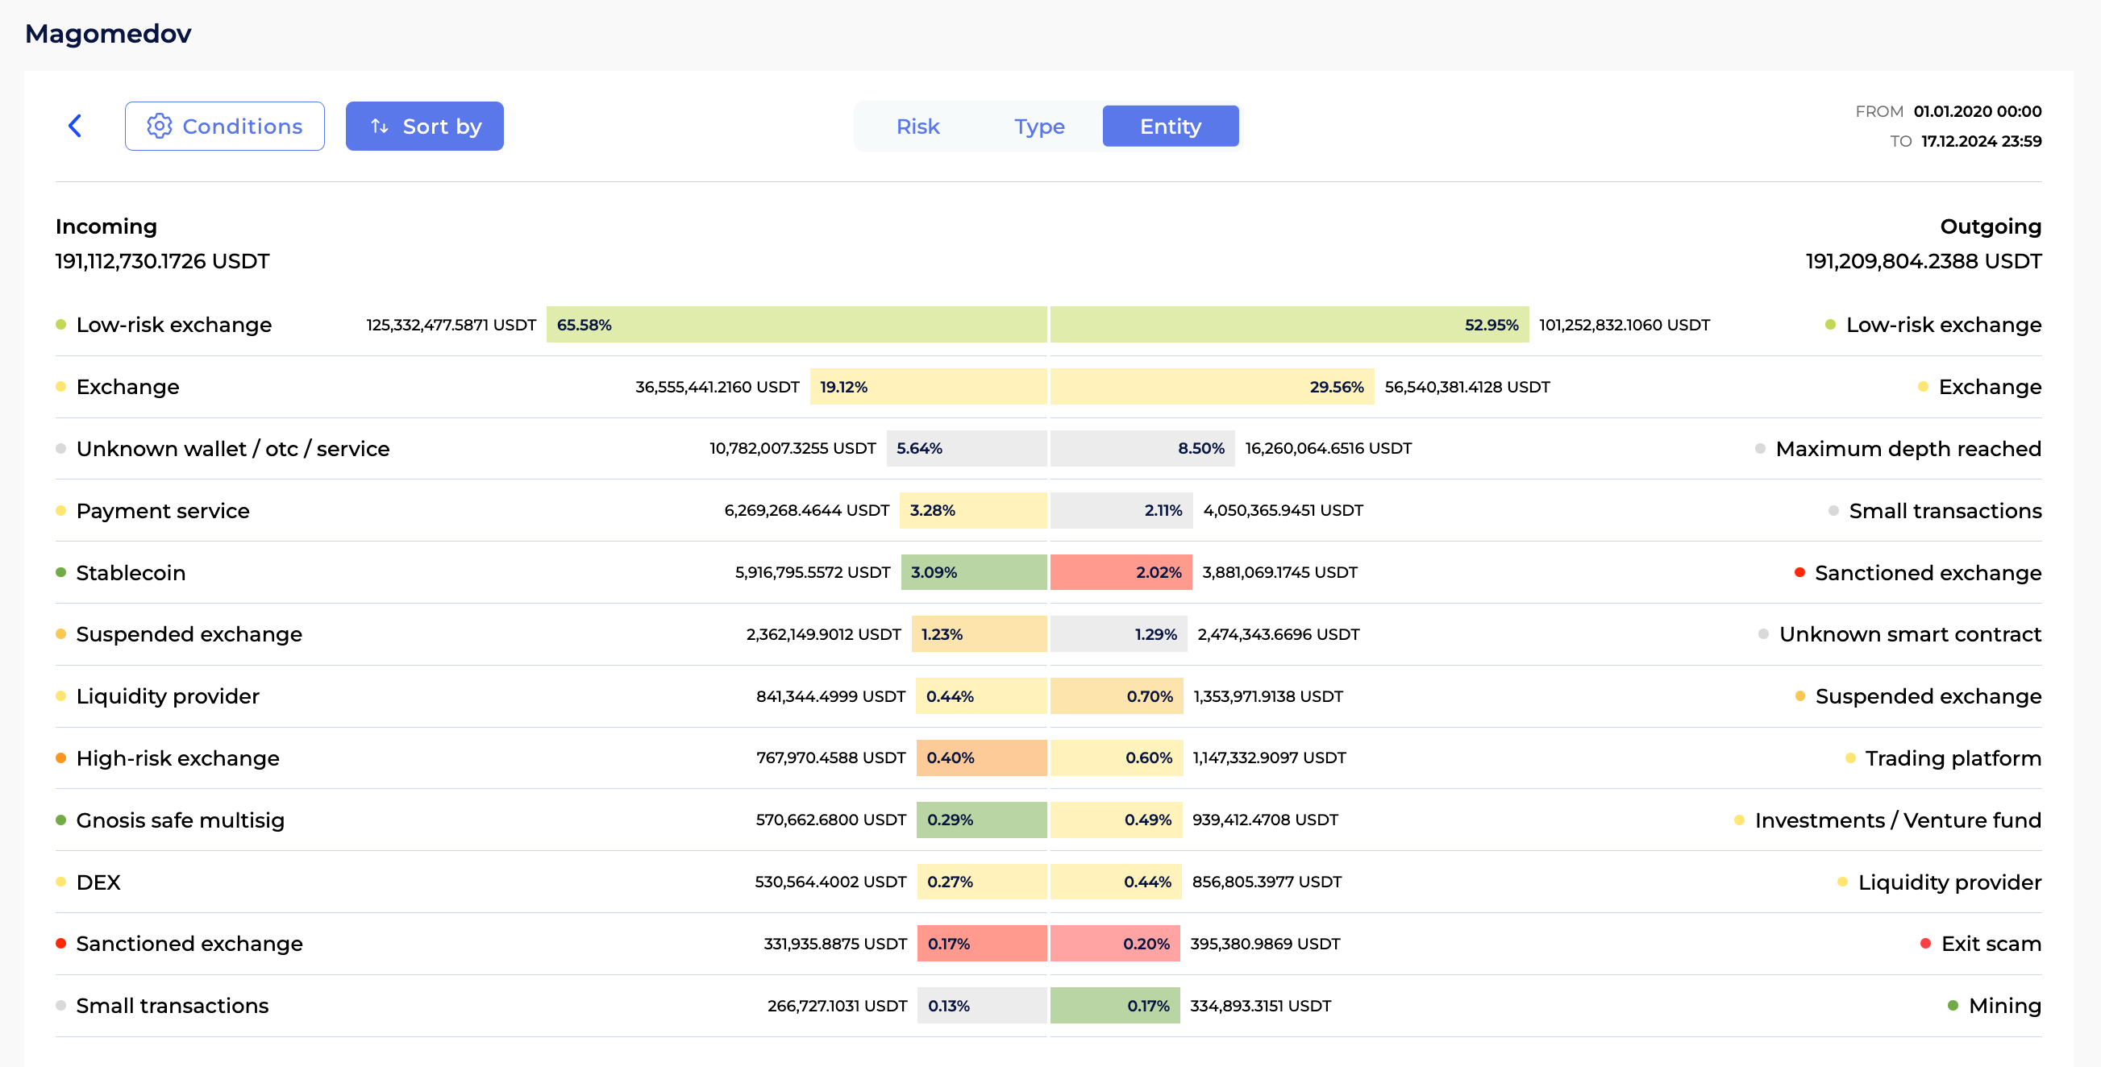2101x1067 pixels.
Task: Select the Gnosis safe multisig entry
Action: point(181,820)
